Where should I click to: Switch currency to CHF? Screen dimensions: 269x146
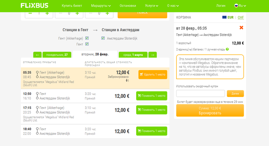(x=241, y=17)
